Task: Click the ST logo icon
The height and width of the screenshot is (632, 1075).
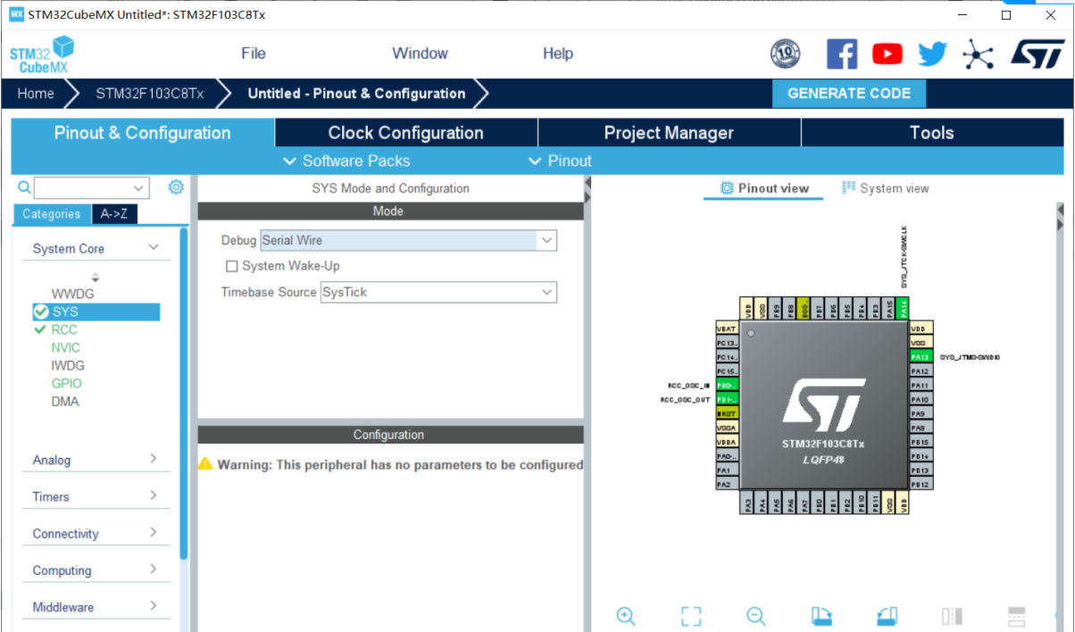Action: pos(1037,54)
